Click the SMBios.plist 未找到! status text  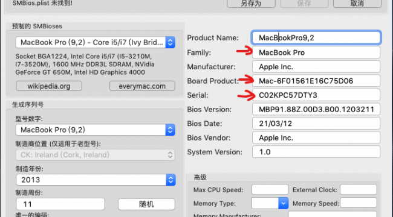42,3
